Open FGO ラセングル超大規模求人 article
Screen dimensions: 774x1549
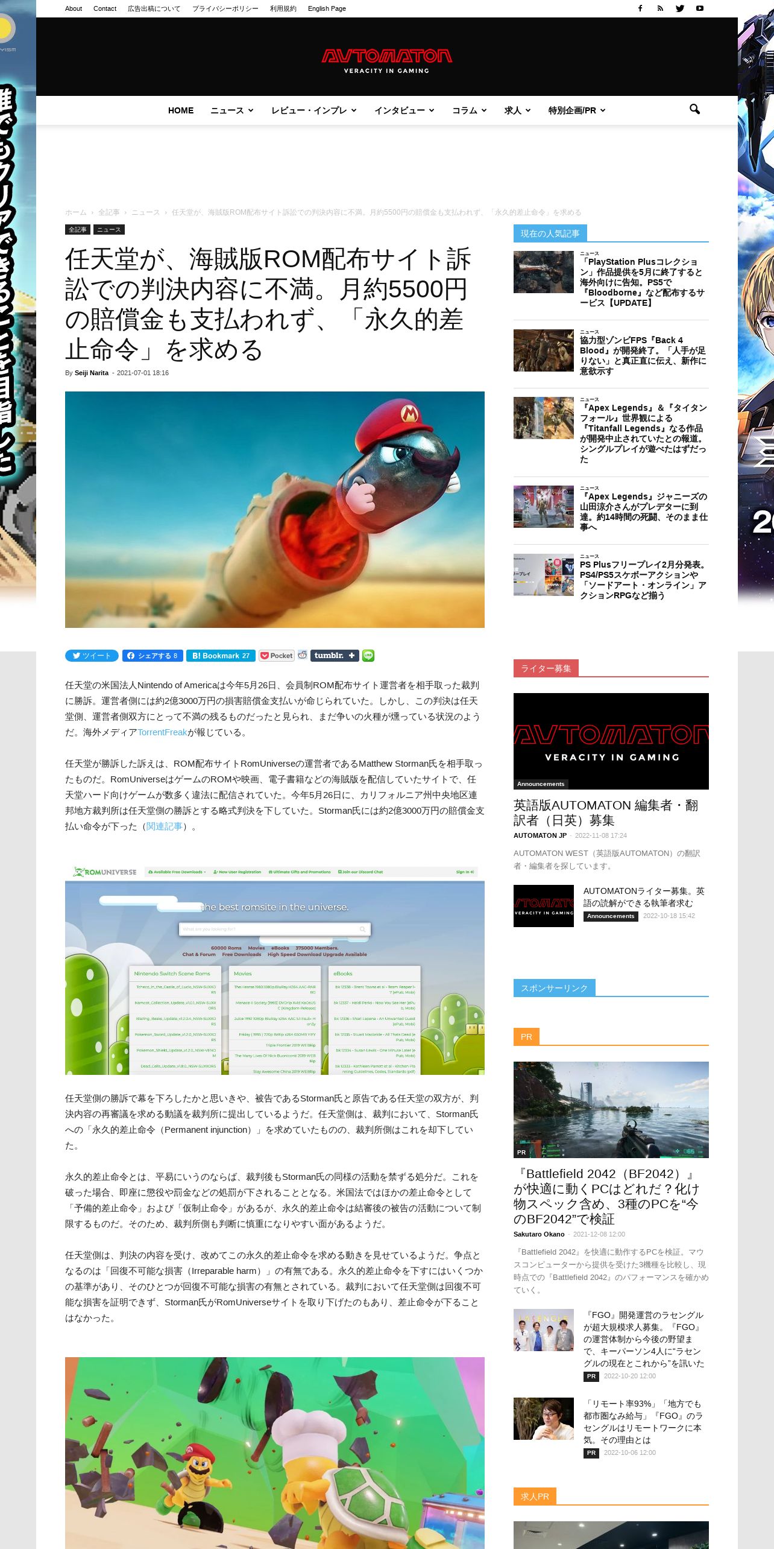click(644, 1339)
